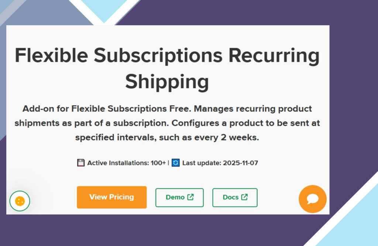The image size is (378, 246).
Task: Click the orange View Pricing button
Action: point(111,197)
